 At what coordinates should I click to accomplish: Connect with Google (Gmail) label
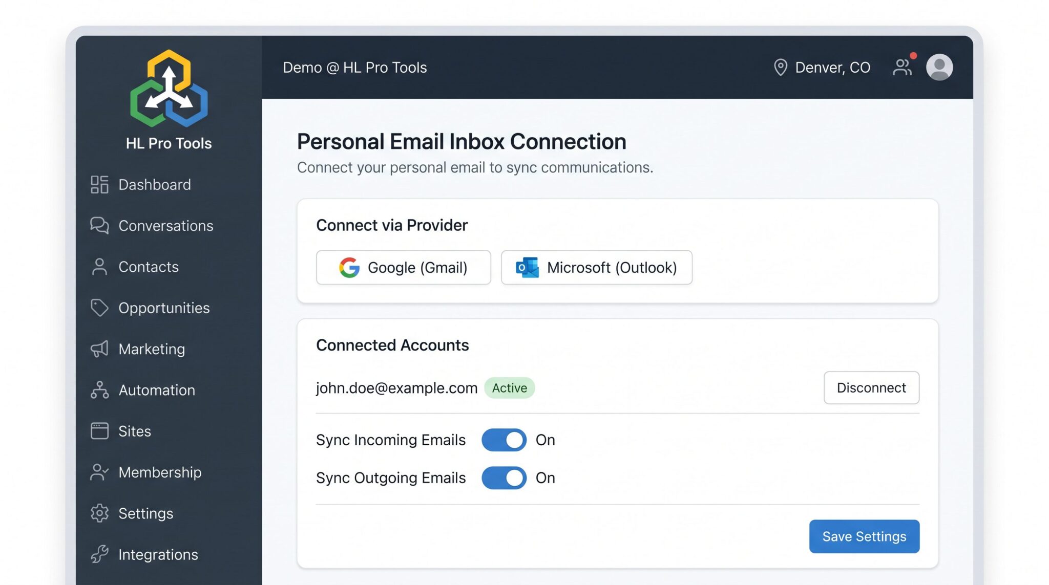[x=417, y=268]
